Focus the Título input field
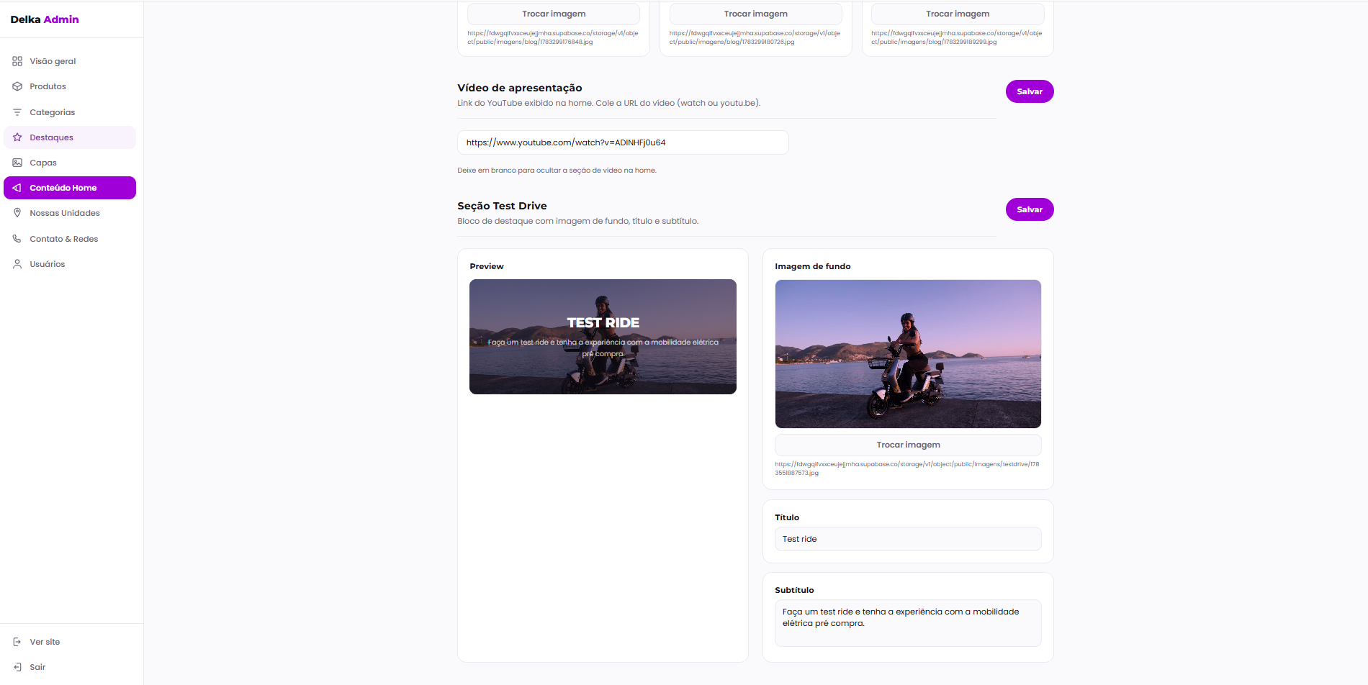The image size is (1368, 685). point(908,539)
